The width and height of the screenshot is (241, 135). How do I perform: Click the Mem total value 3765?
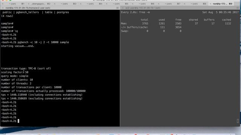point(145,24)
